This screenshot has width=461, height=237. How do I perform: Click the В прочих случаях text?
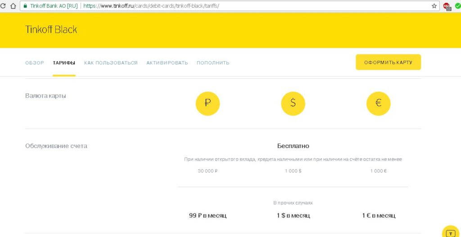tap(293, 203)
